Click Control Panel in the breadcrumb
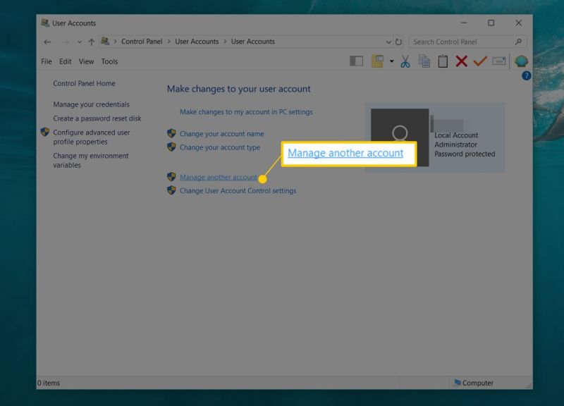564x406 pixels. coord(142,42)
